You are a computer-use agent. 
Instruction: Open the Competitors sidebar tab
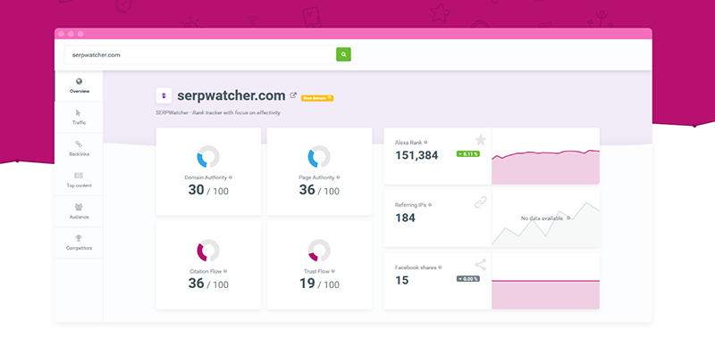[79, 243]
